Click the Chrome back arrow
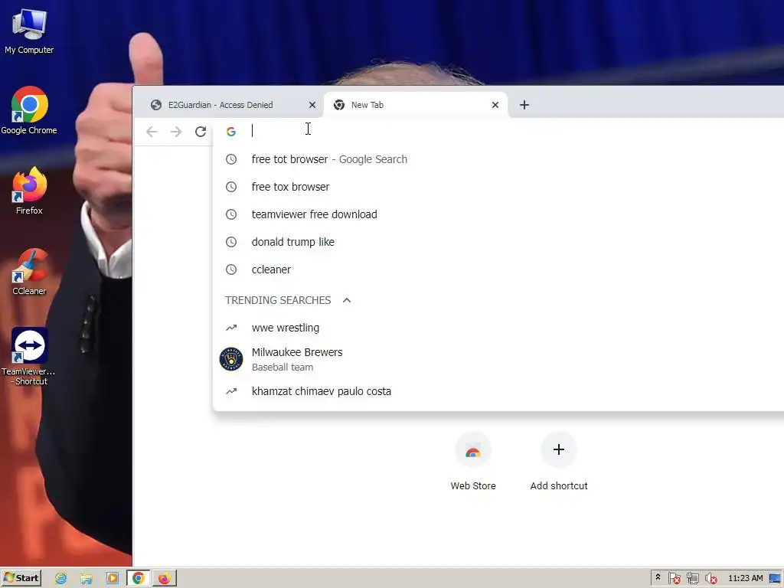 tap(152, 132)
